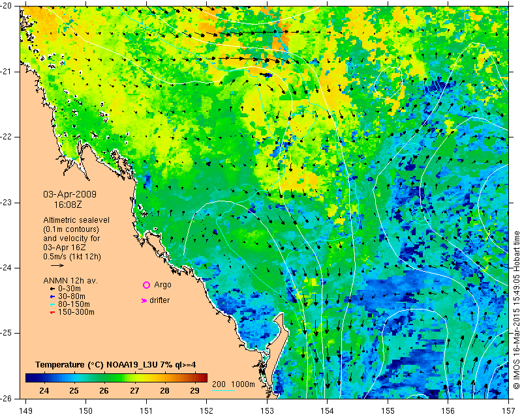Click the '80-150m' depth label
Image resolution: width=522 pixels, height=417 pixels.
coord(74,304)
